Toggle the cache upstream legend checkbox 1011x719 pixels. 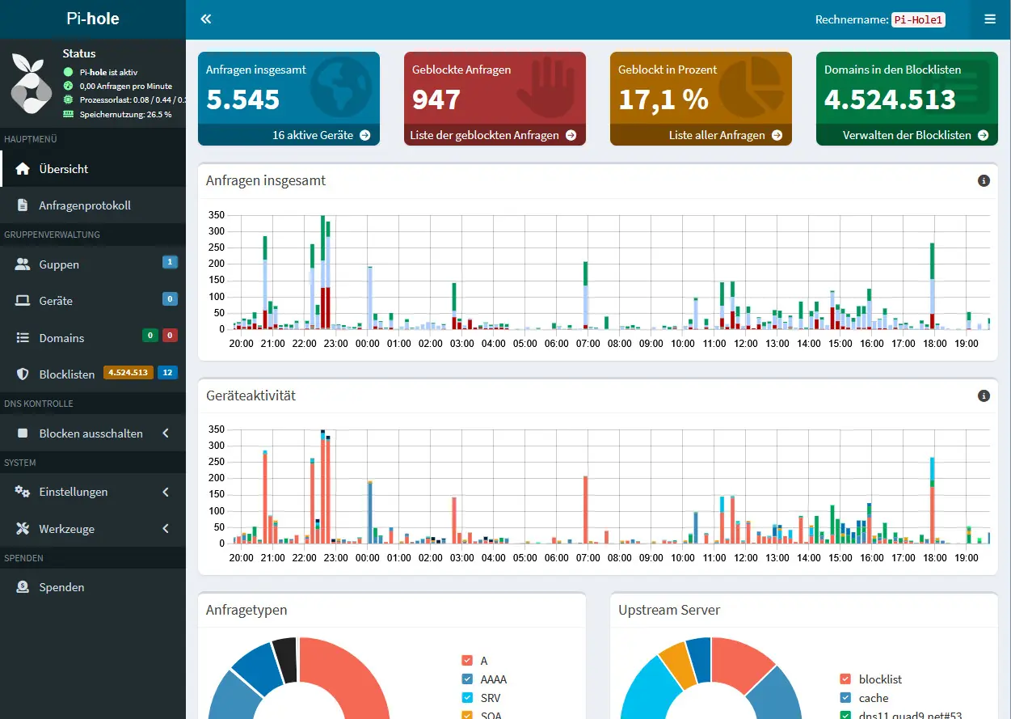[845, 698]
